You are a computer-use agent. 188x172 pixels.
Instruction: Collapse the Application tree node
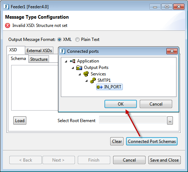point(66,61)
